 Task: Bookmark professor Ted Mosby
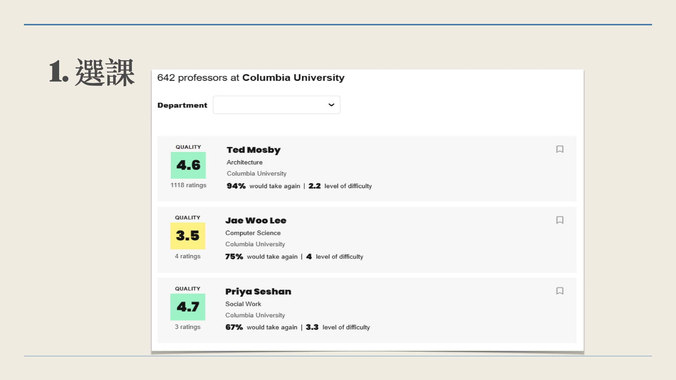coord(560,149)
